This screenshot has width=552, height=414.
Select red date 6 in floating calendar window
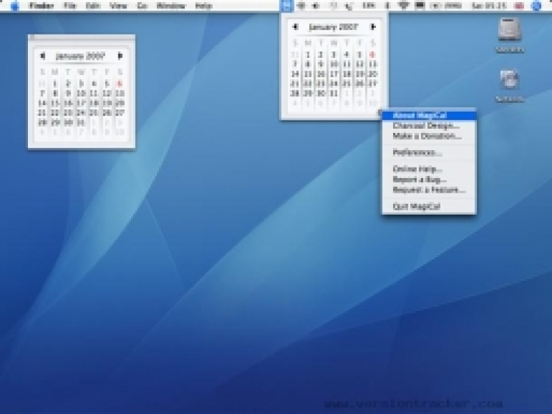(120, 84)
